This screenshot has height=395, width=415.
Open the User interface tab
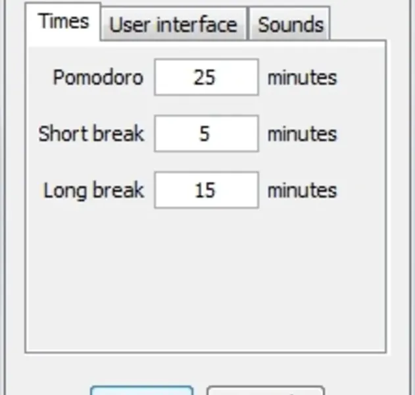click(x=173, y=25)
